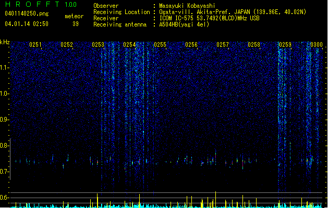The image size is (328, 208).
Task: Click the Receiving Location label
Action: click(x=122, y=12)
